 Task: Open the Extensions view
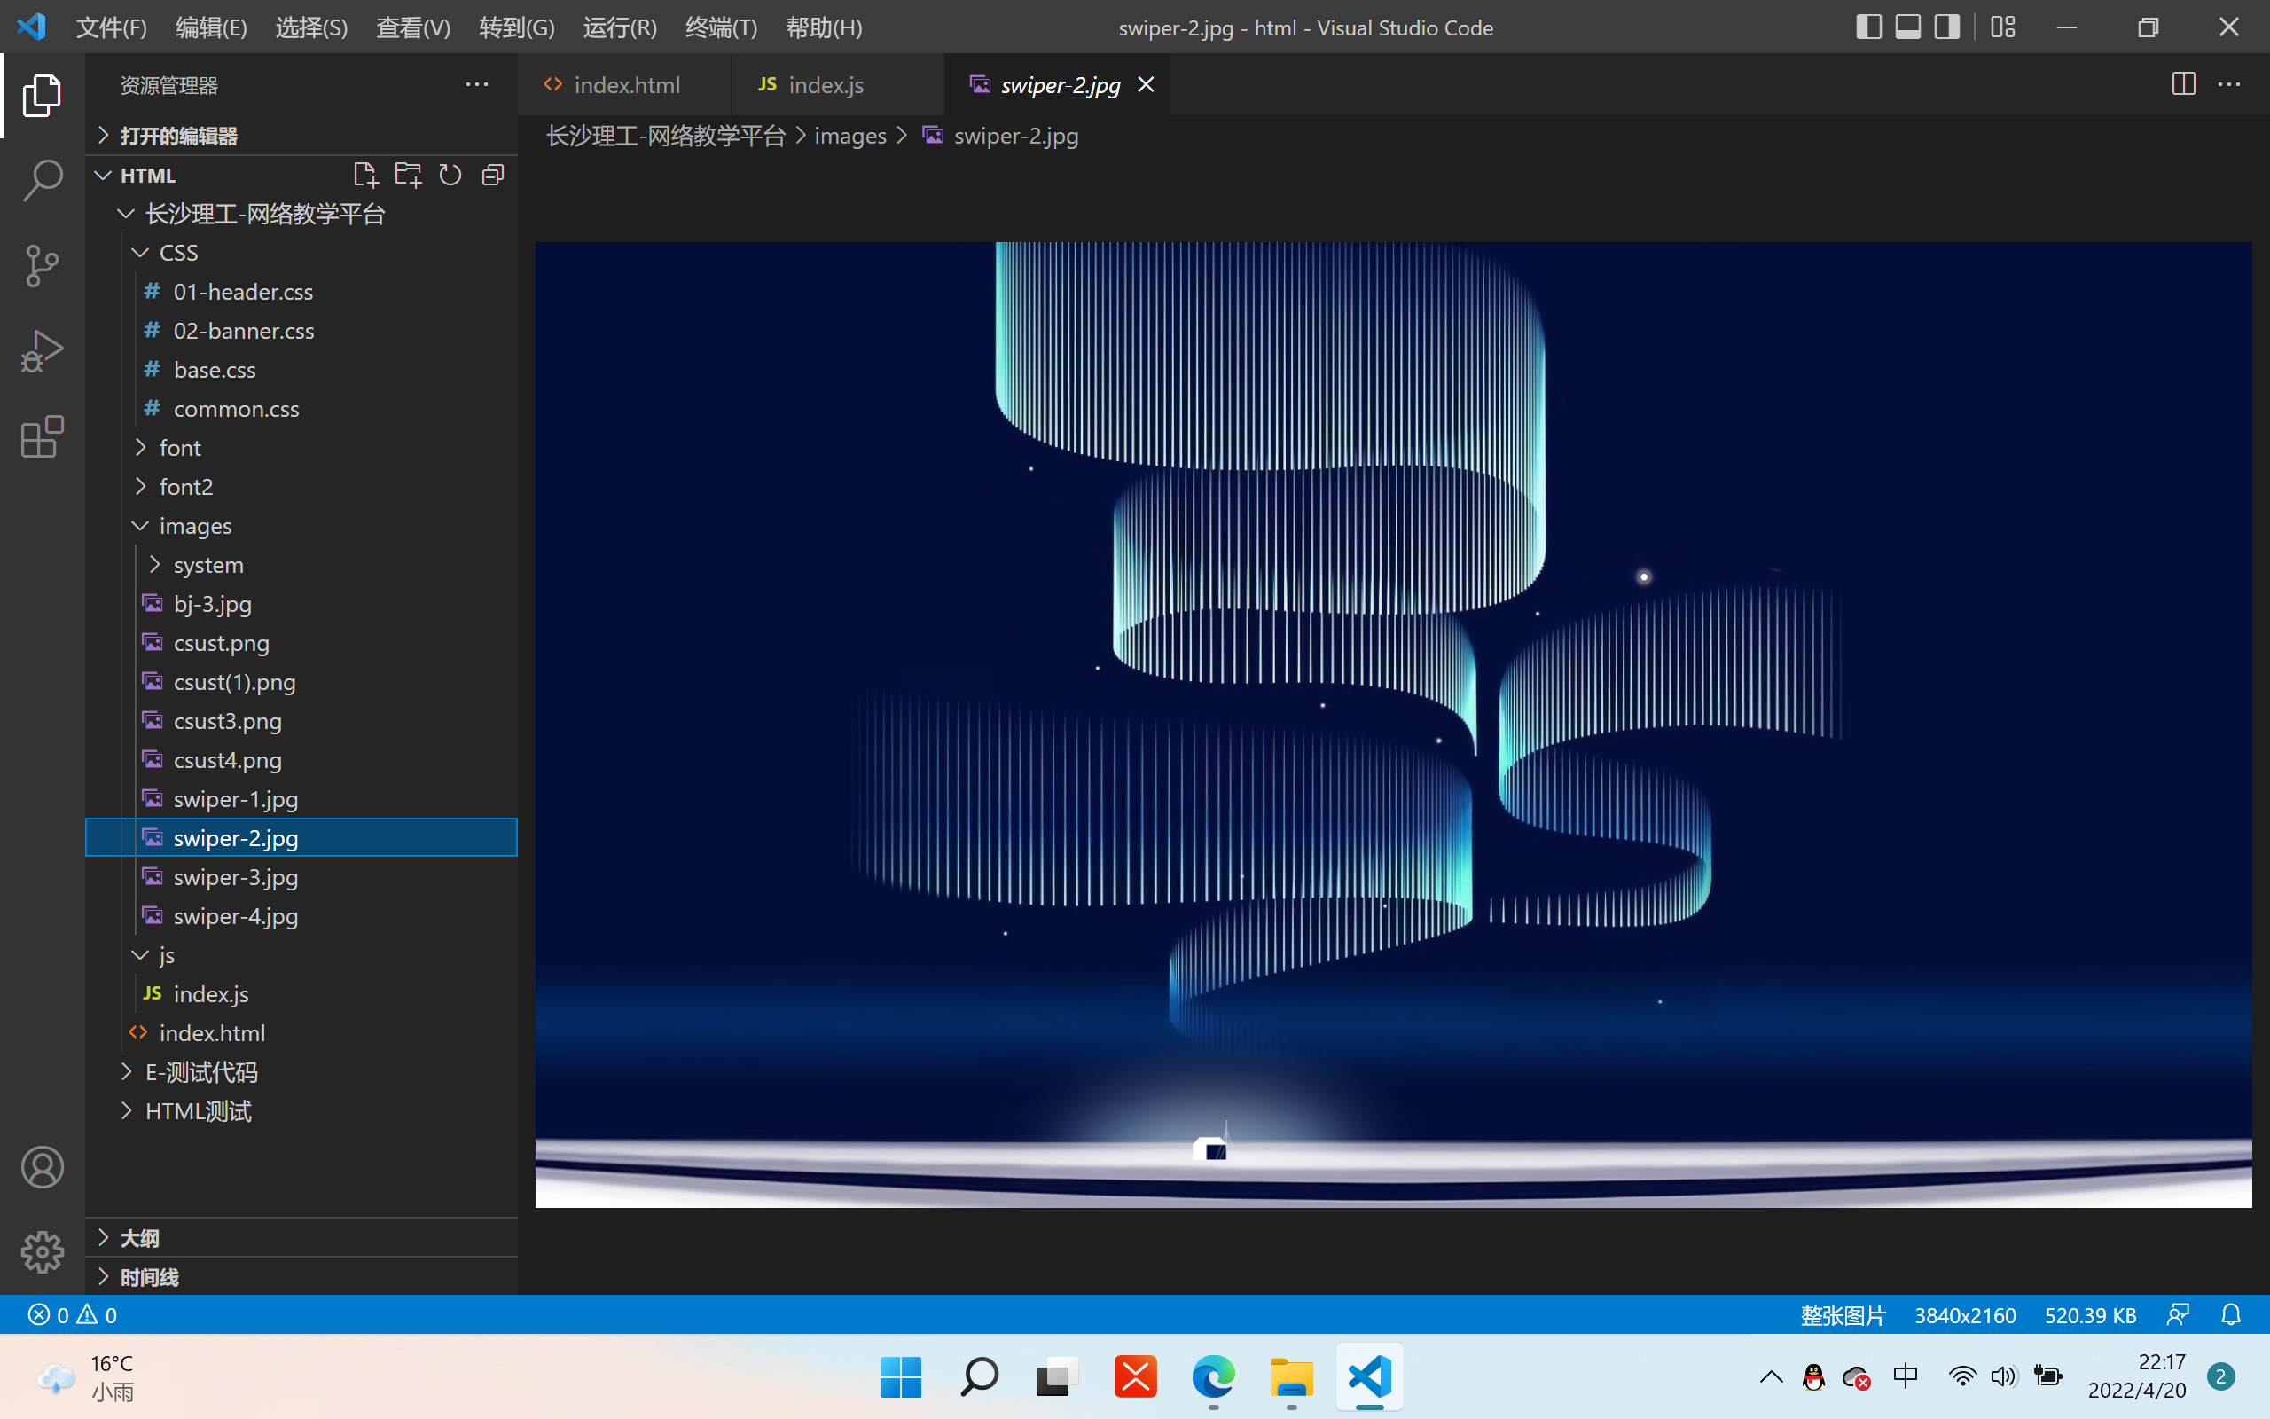point(43,436)
